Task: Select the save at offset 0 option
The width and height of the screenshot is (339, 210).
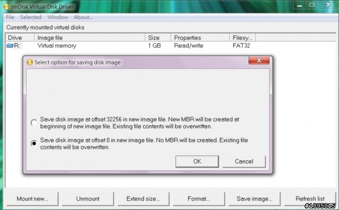Action: point(34,143)
